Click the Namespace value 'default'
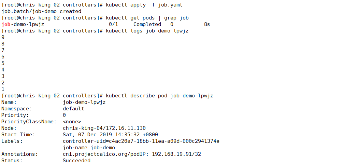Screen dimensions: 343x164 pyautogui.click(x=73, y=109)
